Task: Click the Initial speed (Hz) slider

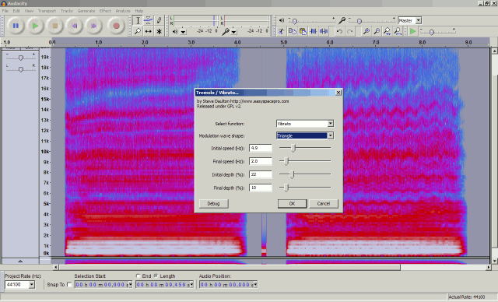Action: pos(305,148)
